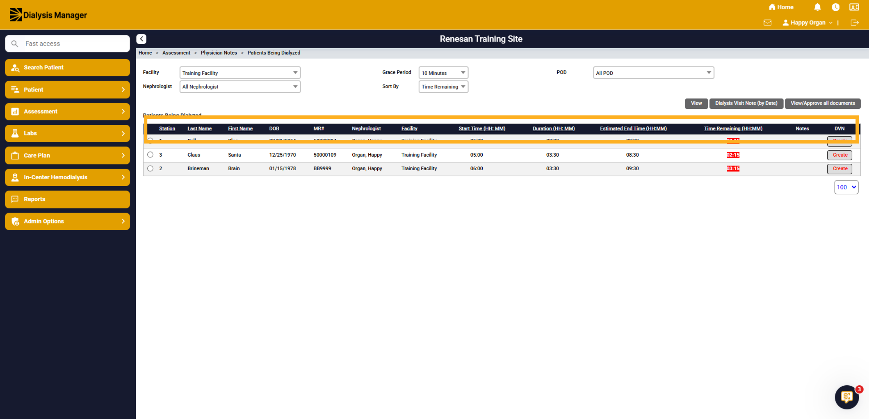Click the contact card icon in header
The image size is (869, 419).
[x=854, y=7]
